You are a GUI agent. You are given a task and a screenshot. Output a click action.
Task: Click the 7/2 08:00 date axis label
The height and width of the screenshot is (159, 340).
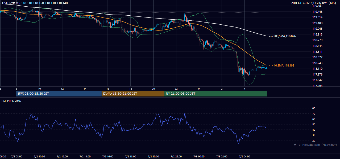[x=16, y=157]
